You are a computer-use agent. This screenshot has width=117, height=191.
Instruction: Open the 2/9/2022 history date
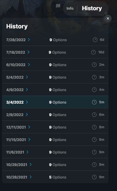(x=15, y=115)
